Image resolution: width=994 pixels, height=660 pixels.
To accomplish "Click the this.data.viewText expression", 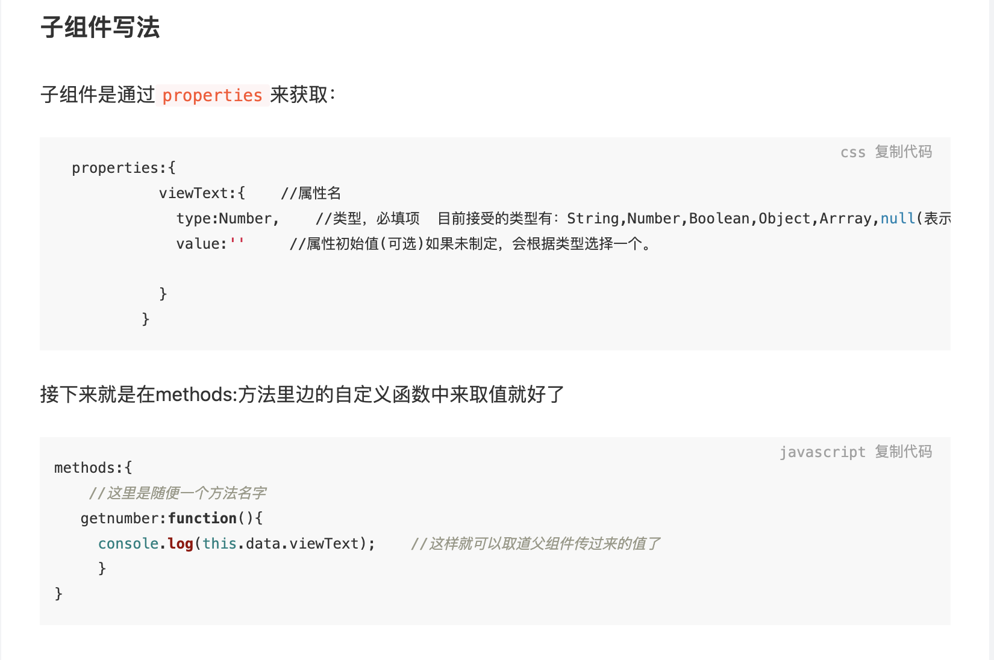I will tap(281, 543).
